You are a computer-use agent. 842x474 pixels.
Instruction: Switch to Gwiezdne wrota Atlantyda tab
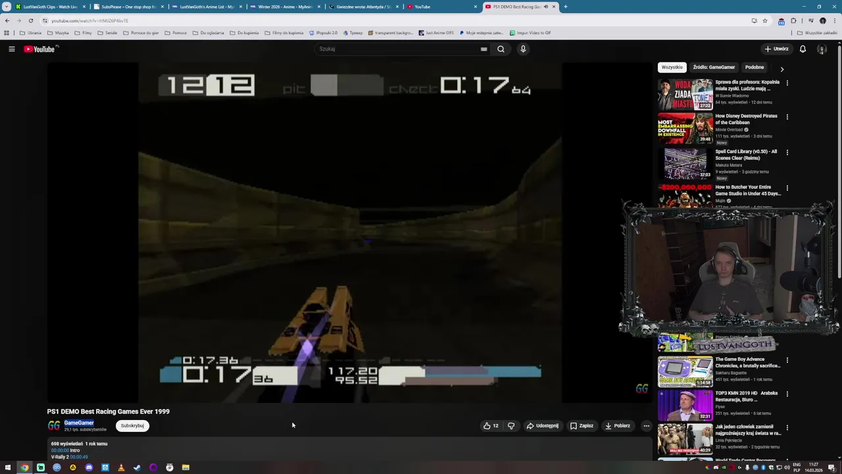[363, 7]
